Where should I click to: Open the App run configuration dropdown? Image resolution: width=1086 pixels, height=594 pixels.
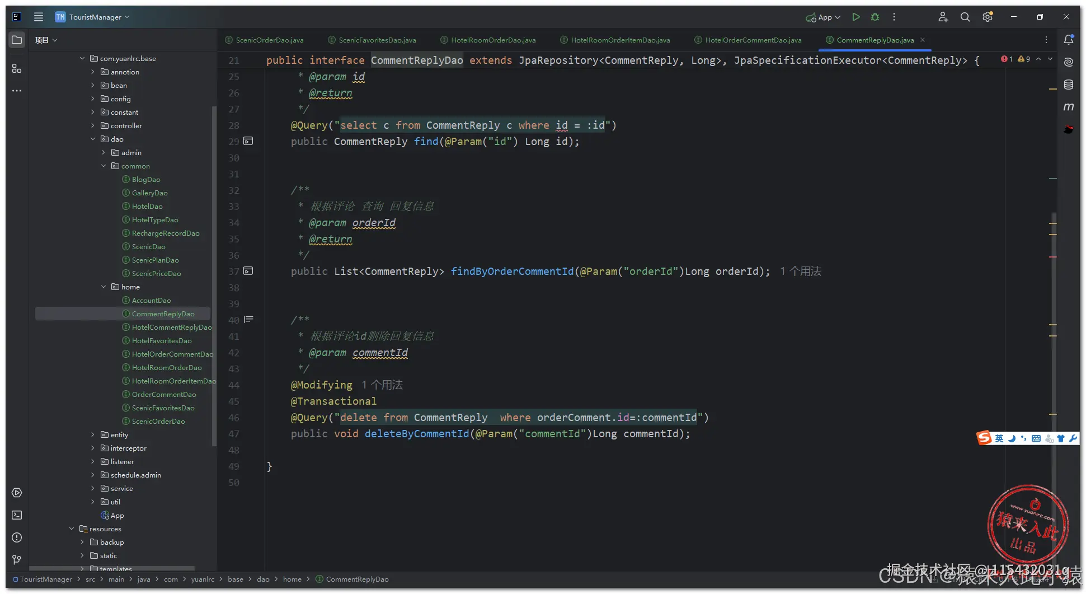(x=823, y=17)
